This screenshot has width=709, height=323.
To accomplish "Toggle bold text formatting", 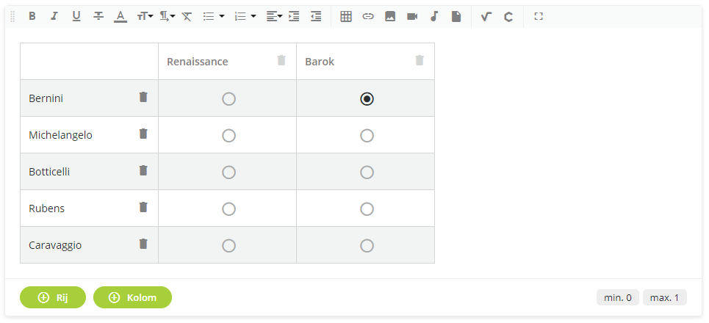I will [x=32, y=16].
